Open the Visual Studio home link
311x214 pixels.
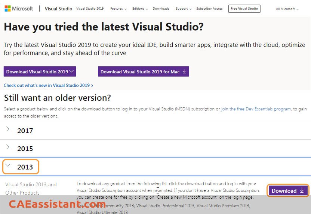pyautogui.click(x=58, y=9)
